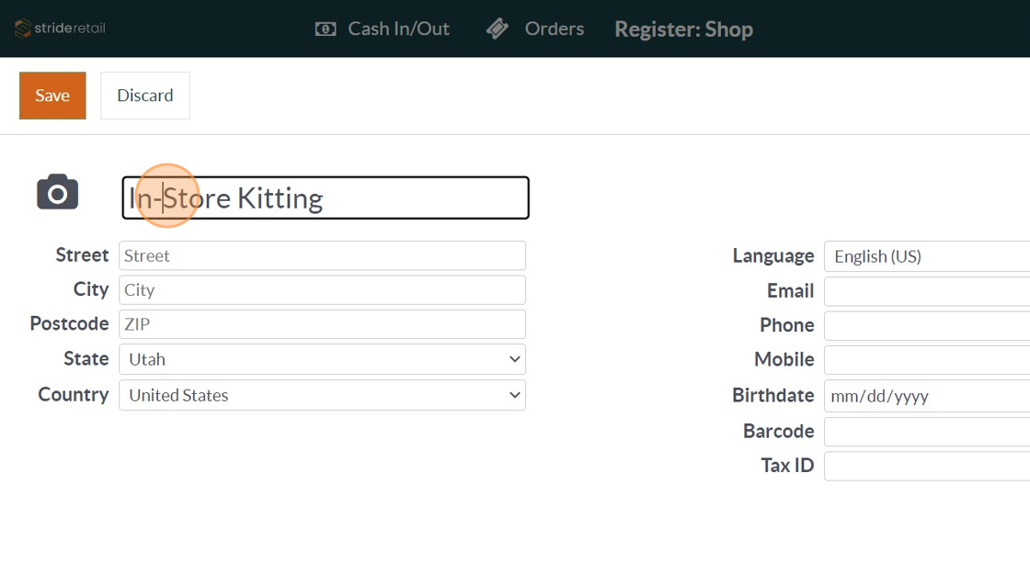Image resolution: width=1030 pixels, height=575 pixels.
Task: Focus the Mobile input field
Action: coord(927,360)
